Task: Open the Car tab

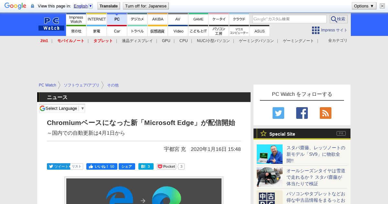Action: [x=117, y=31]
